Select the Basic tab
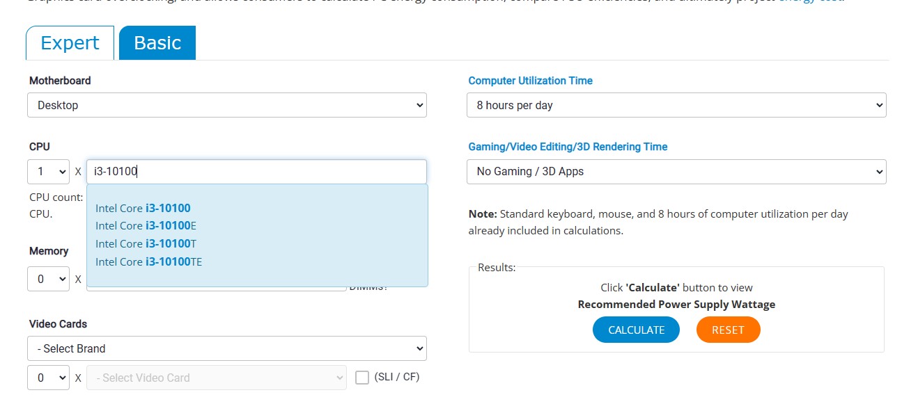 157,43
